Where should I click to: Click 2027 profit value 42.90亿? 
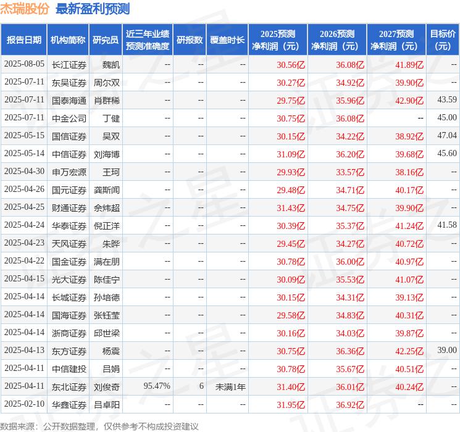pos(409,101)
